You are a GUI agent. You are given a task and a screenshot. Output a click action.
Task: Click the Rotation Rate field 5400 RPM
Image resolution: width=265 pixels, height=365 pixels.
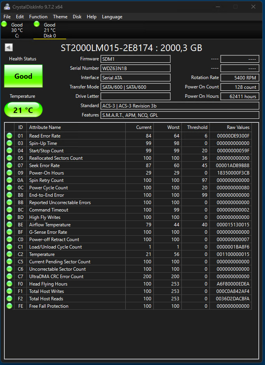pos(240,78)
